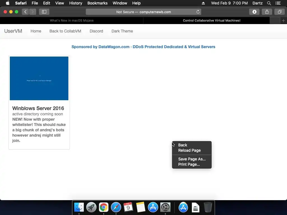Open Applications folder stack in Dock
The width and height of the screenshot is (287, 215).
coord(183,207)
